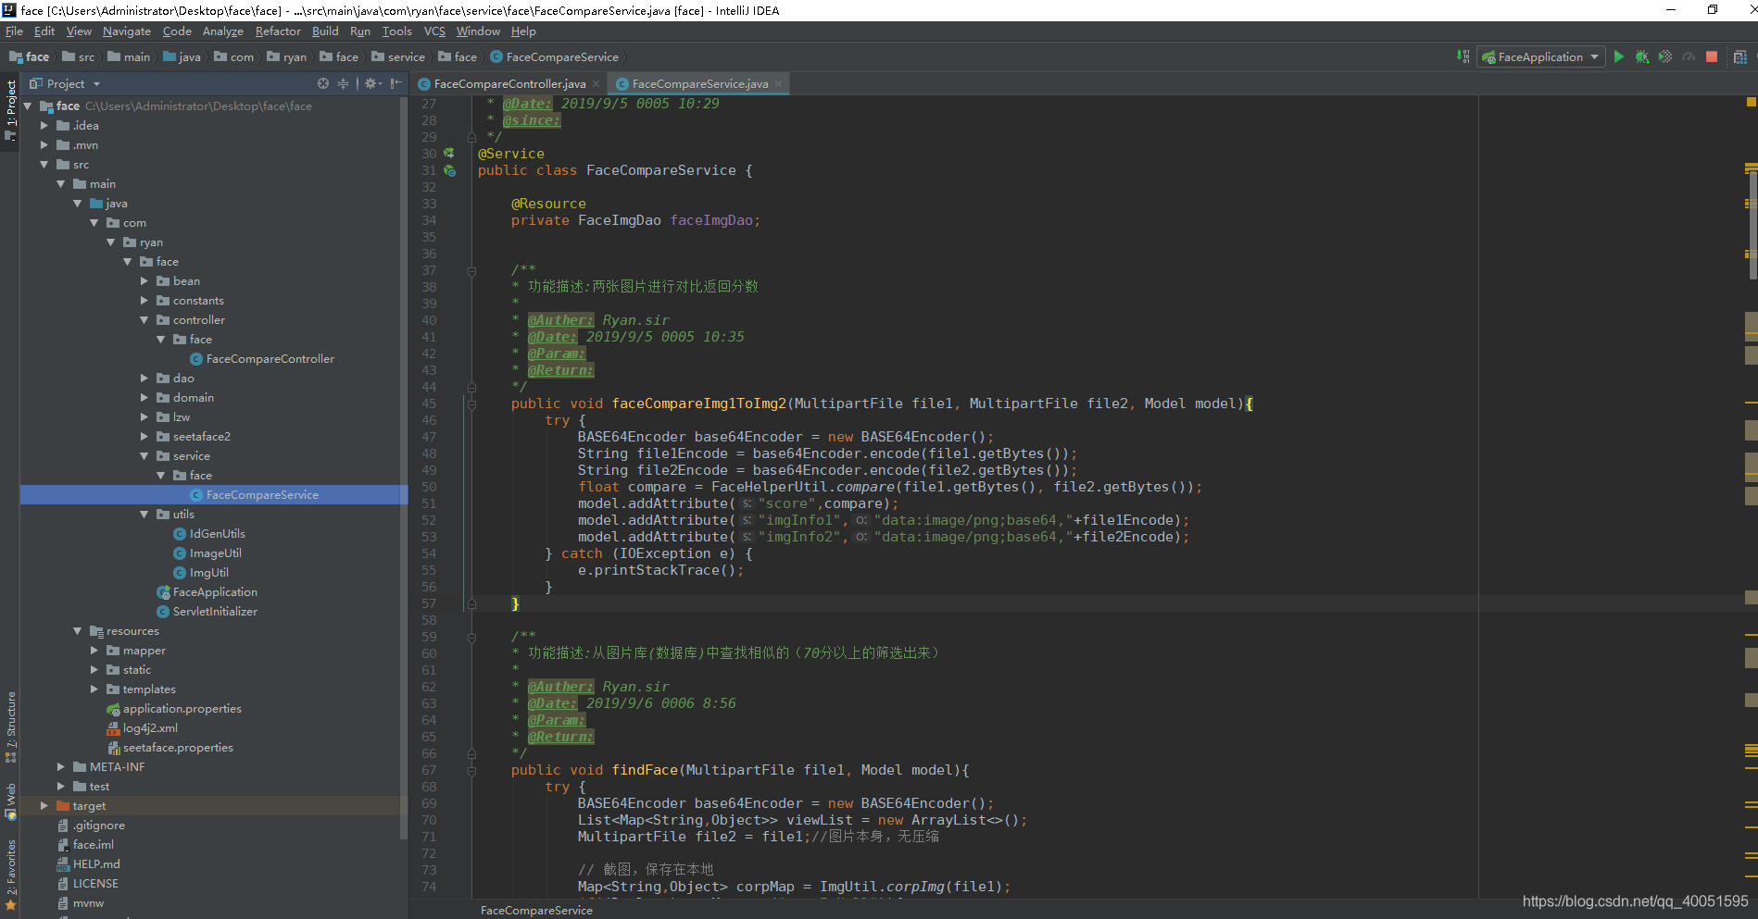Open Project panel settings gear
1758x919 pixels.
[370, 83]
